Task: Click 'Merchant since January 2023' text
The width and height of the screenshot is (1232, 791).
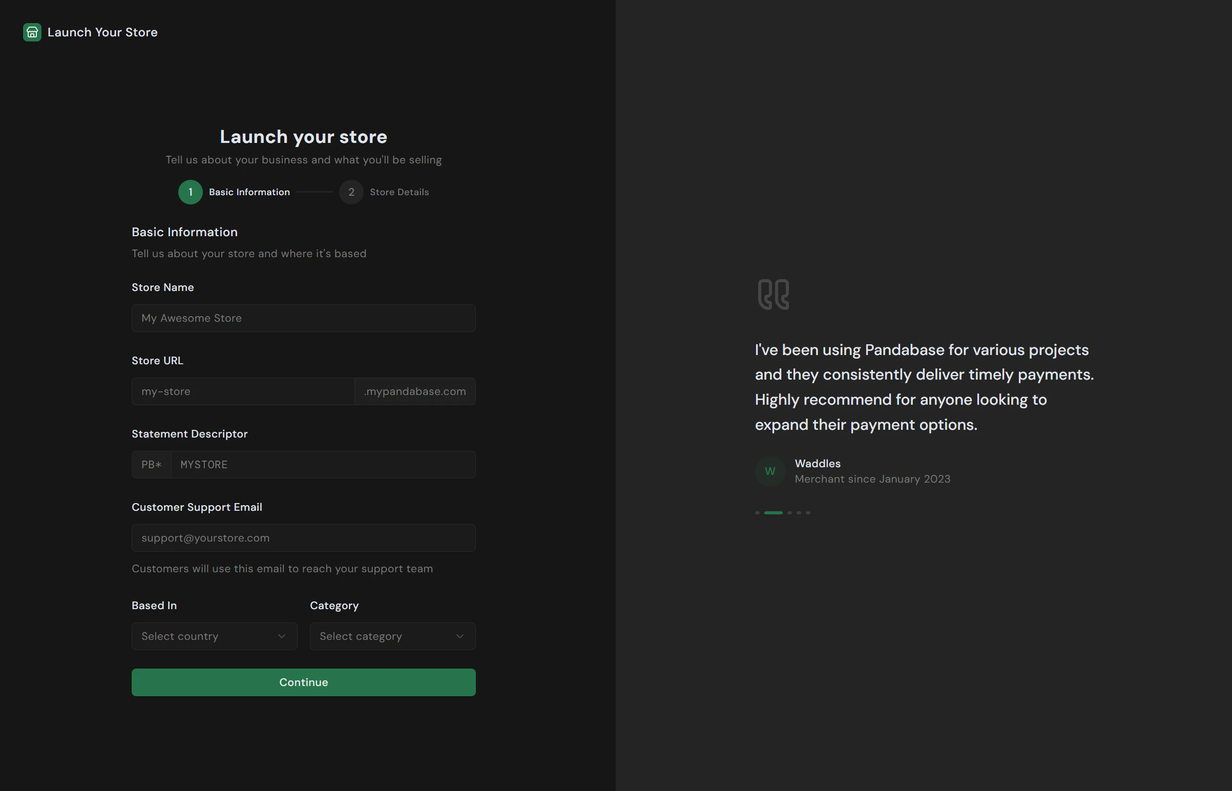Action: coord(872,478)
